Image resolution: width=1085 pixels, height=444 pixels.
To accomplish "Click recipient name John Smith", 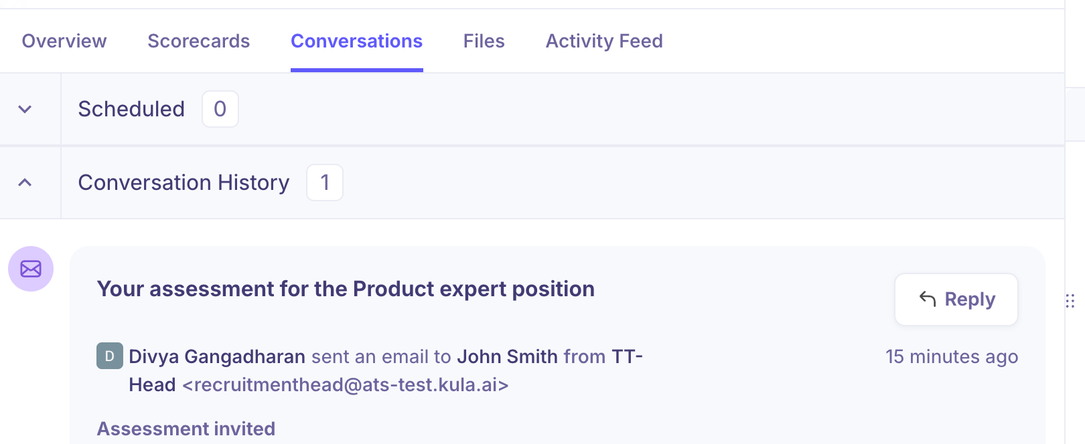I will tap(507, 356).
